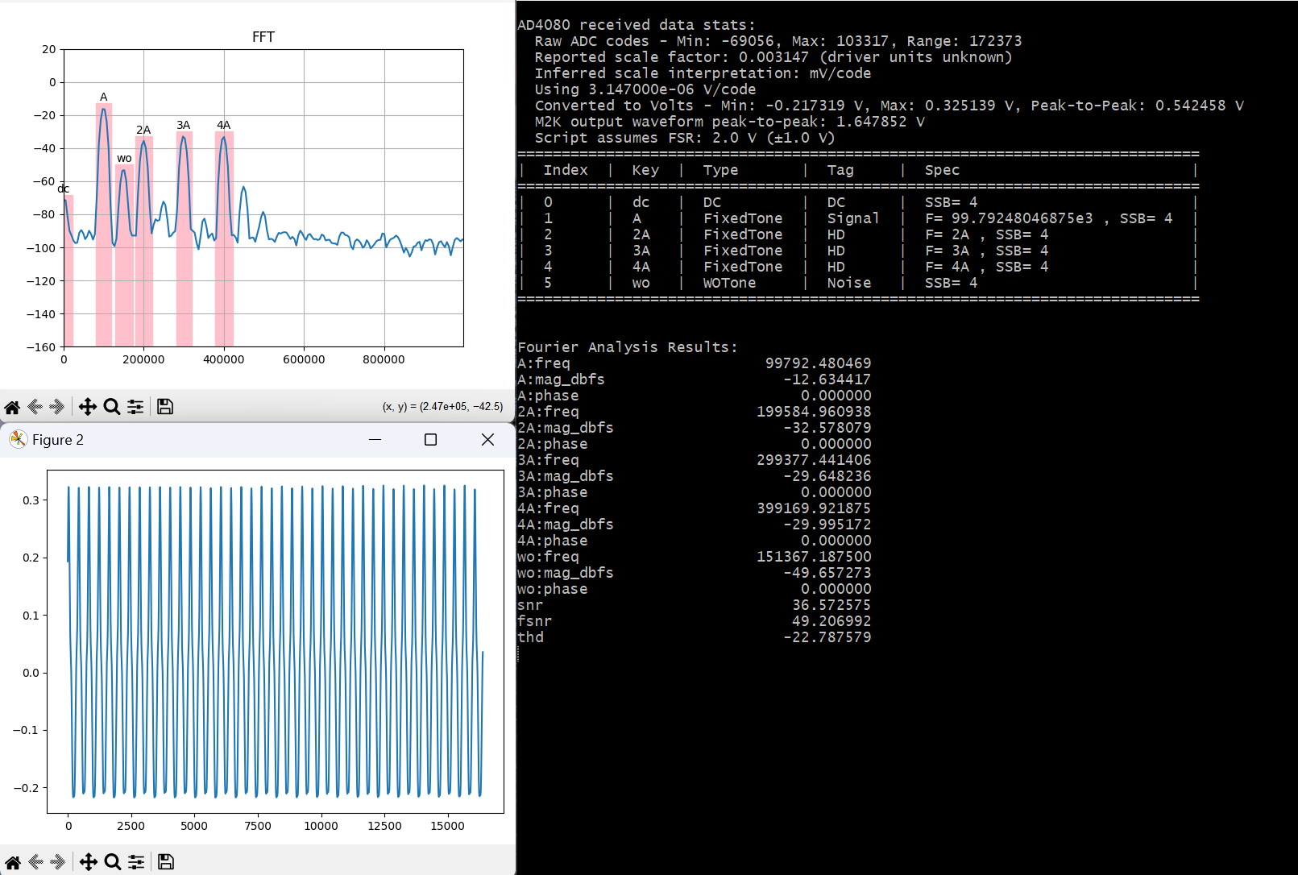Click the 4A:freq value 399169.921875
This screenshot has width=1298, height=875.
814,508
